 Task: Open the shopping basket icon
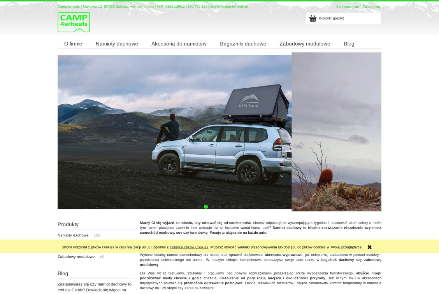pos(313,18)
